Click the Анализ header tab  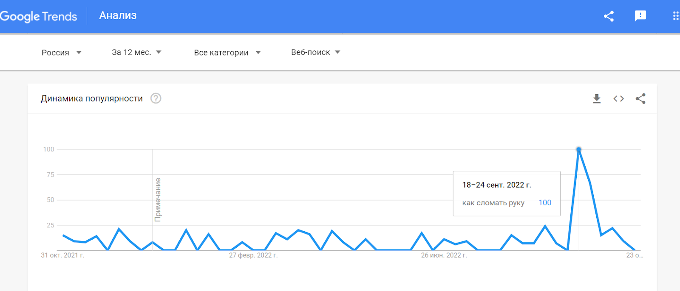[118, 16]
